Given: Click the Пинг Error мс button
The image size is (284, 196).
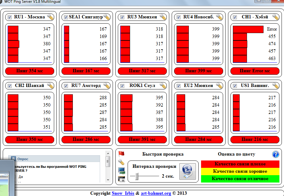Looking at the screenshot, I should click(255, 71).
